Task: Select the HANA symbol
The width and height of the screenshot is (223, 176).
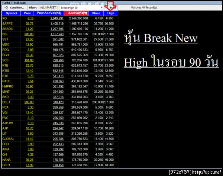Action: 6,160
